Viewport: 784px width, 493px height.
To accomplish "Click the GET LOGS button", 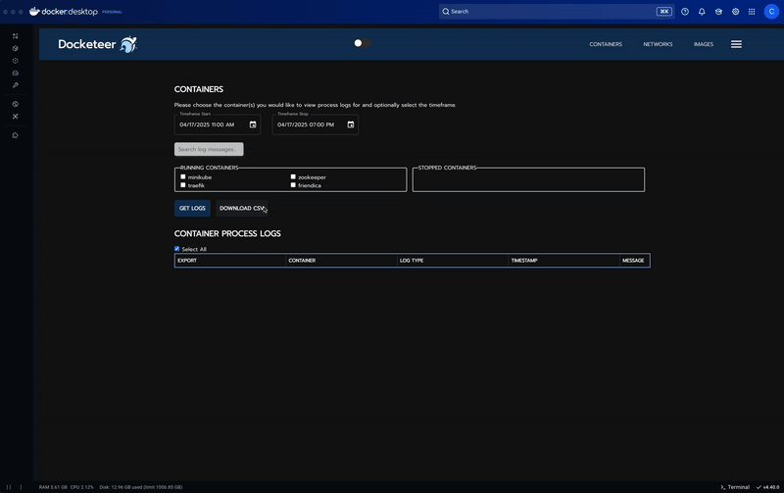I will coord(192,208).
